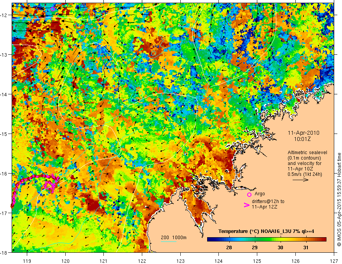Click the latitude axis label '-14'
This screenshot has width=342, height=264.
4,94
